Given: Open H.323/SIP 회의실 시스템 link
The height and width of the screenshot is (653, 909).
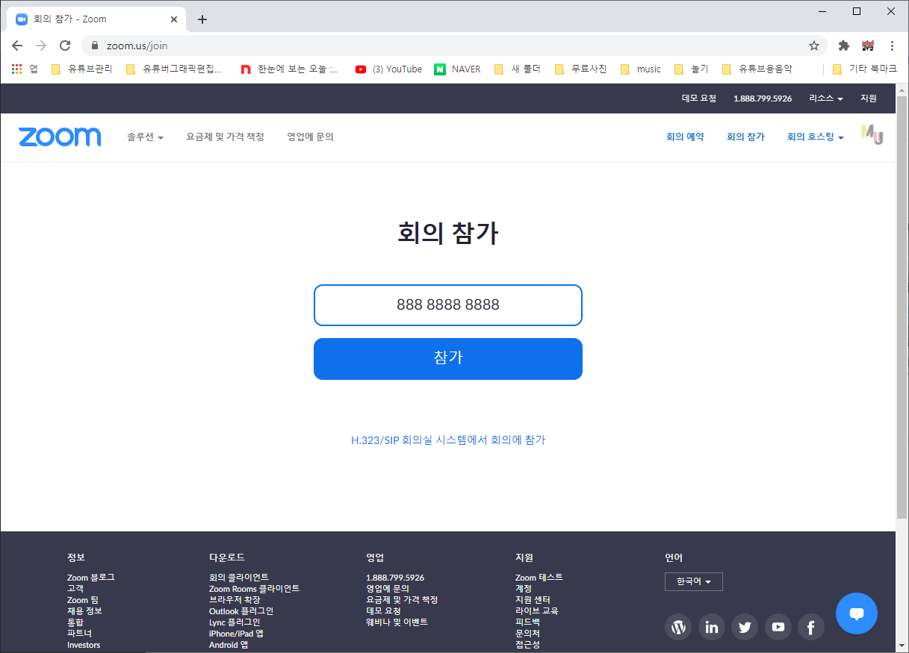Looking at the screenshot, I should pyautogui.click(x=448, y=440).
